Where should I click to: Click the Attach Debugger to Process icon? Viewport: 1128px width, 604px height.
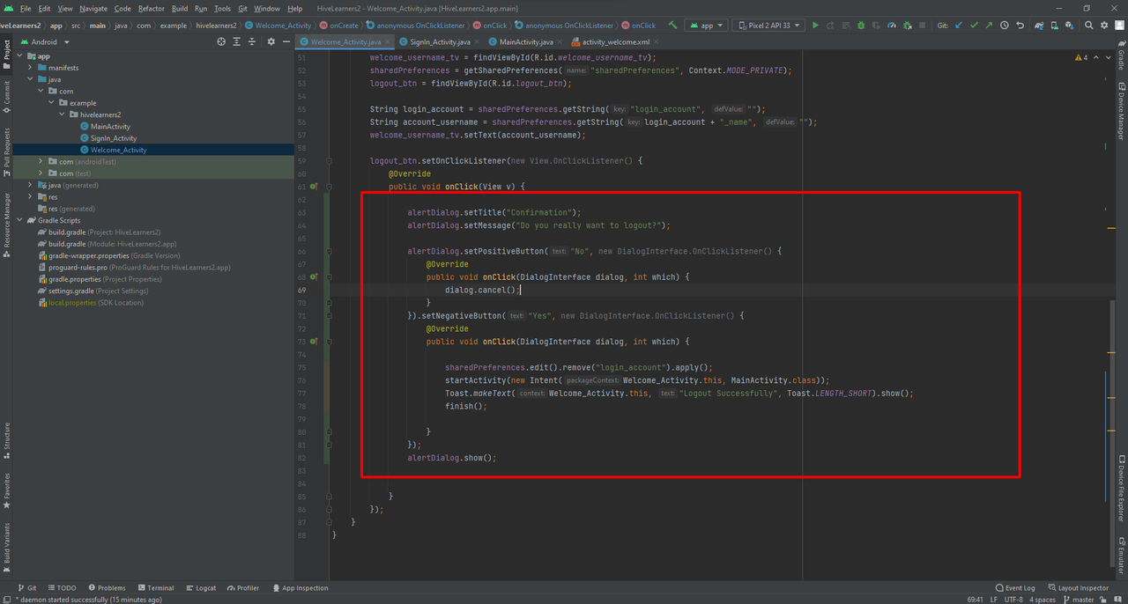(x=908, y=26)
